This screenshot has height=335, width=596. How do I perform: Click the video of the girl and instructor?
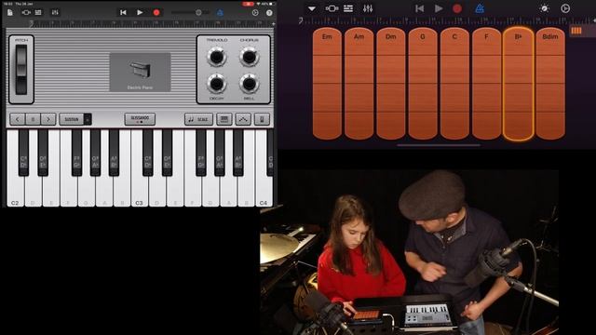[410, 252]
